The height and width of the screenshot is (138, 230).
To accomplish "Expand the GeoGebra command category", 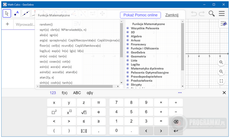I will (x=128, y=52).
